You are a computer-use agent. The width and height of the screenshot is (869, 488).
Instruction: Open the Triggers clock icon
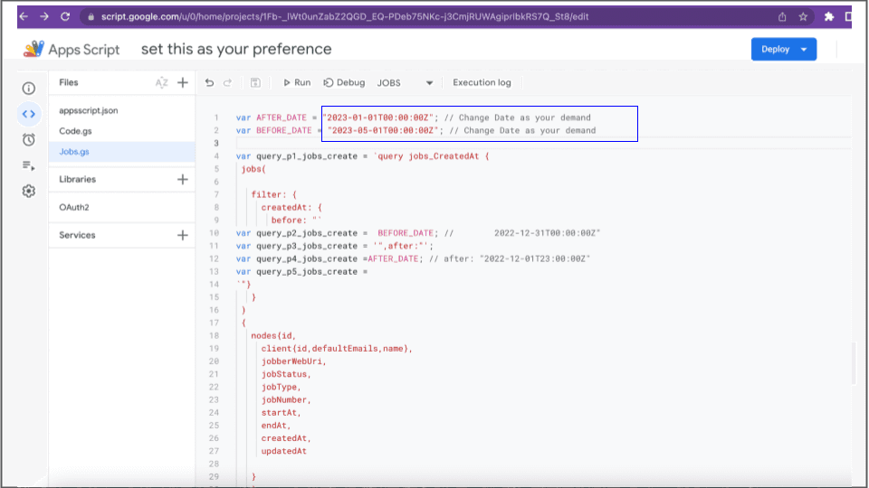pyautogui.click(x=28, y=139)
